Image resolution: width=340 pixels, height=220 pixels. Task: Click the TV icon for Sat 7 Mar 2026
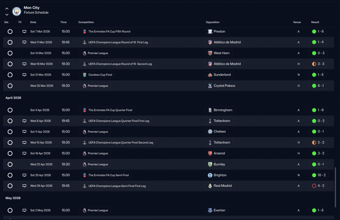point(24,32)
